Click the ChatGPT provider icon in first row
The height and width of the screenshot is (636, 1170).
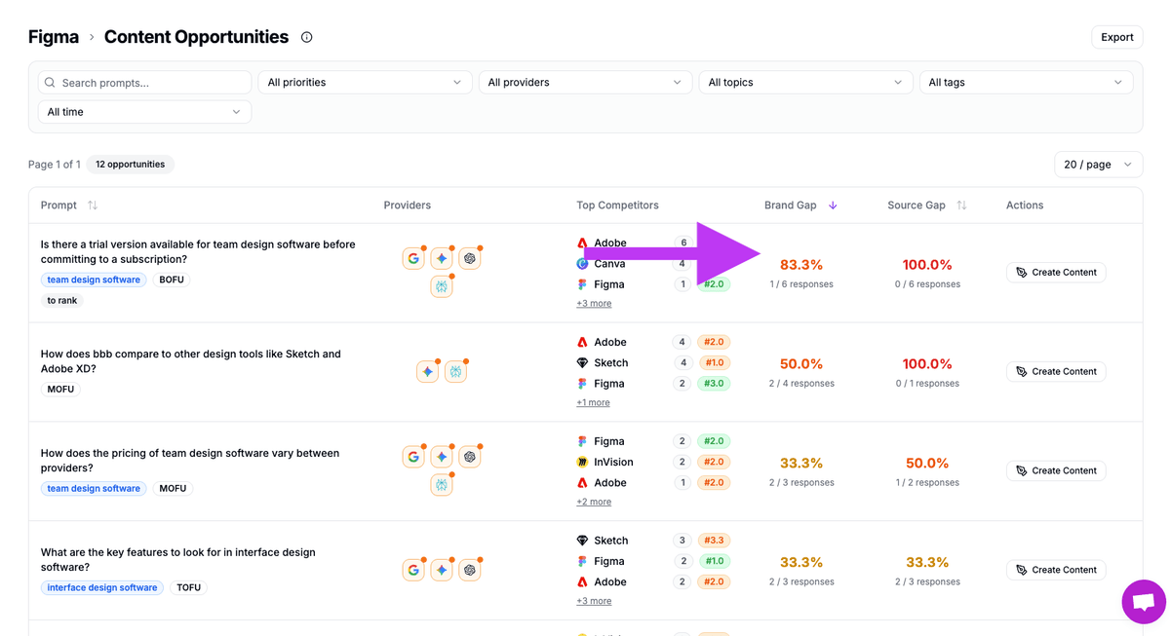470,259
